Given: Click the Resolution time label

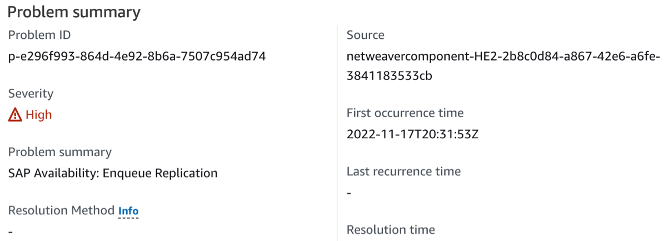Looking at the screenshot, I should [x=391, y=229].
